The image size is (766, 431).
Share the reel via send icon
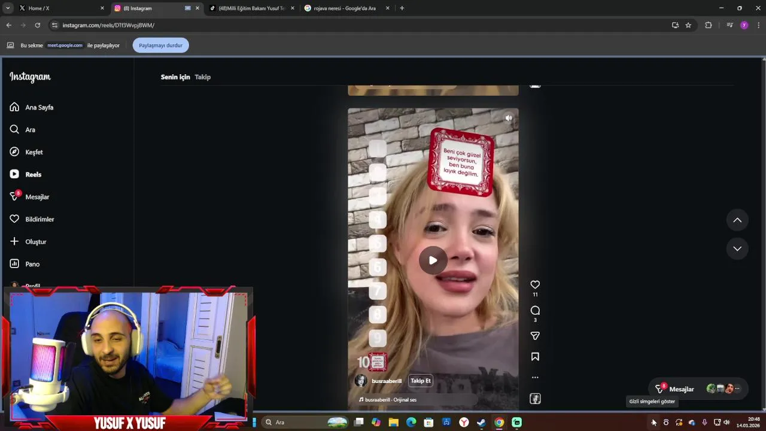(535, 336)
